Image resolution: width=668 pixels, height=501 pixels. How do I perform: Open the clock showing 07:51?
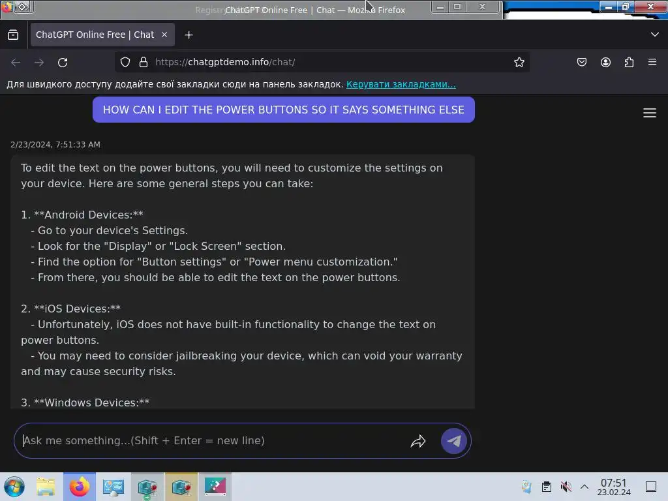click(x=613, y=487)
